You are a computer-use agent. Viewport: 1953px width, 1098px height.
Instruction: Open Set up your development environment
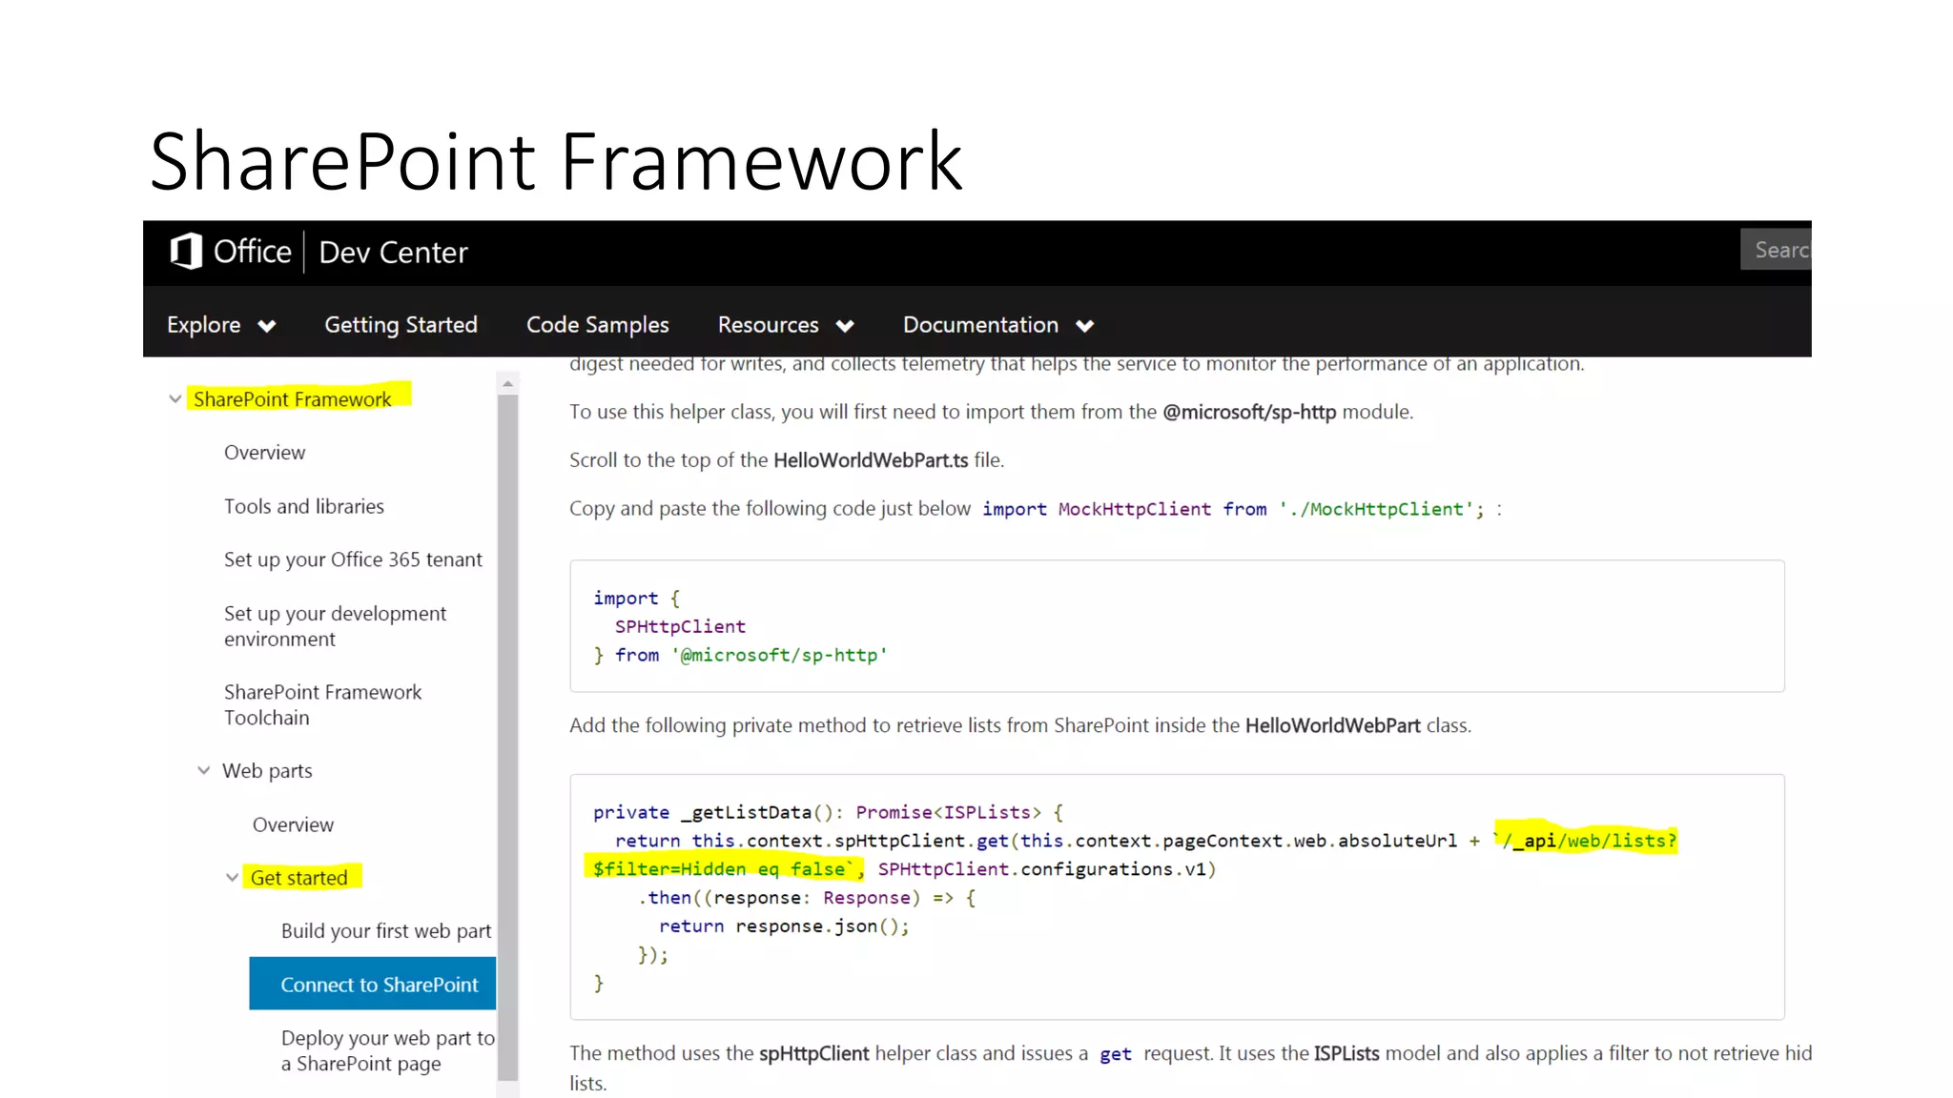coord(335,626)
